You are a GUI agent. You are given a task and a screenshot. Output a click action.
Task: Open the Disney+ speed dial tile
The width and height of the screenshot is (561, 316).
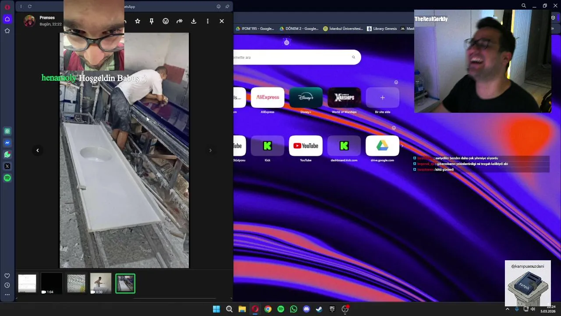[x=306, y=97]
